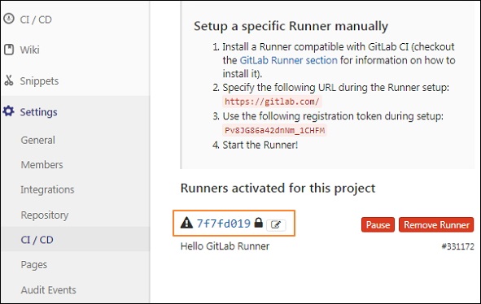Viewport: 481px width, 304px height.
Task: Click the Runners activated for this project heading
Action: (x=278, y=188)
